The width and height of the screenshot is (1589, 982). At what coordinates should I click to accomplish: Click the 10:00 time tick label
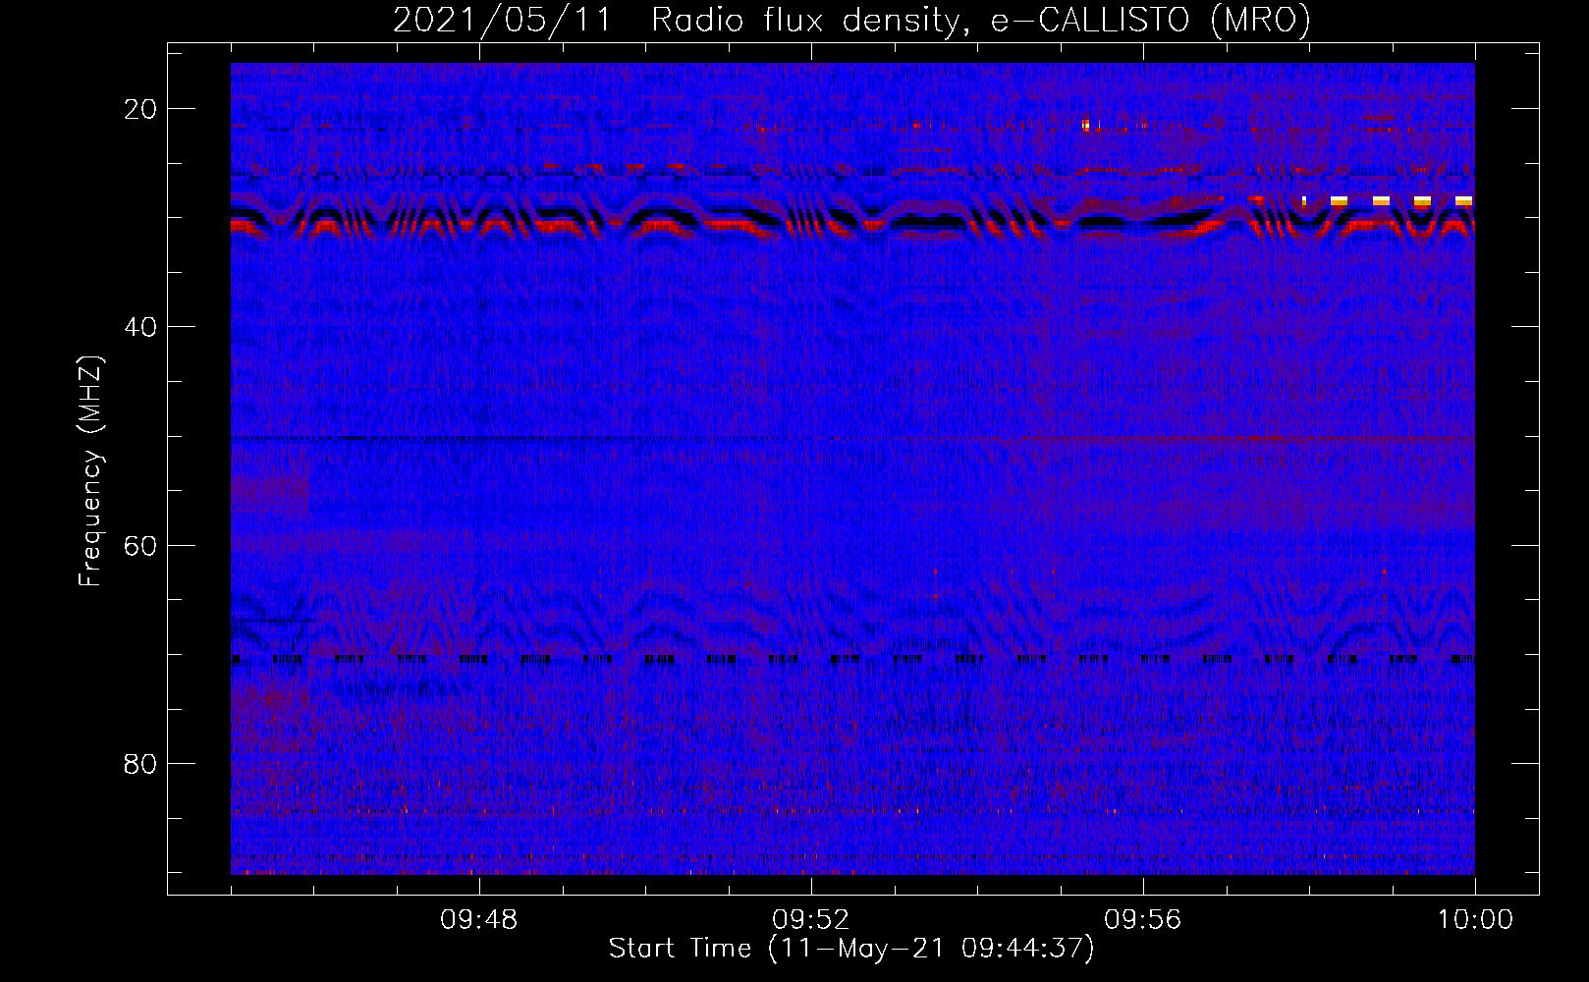coord(1475,920)
